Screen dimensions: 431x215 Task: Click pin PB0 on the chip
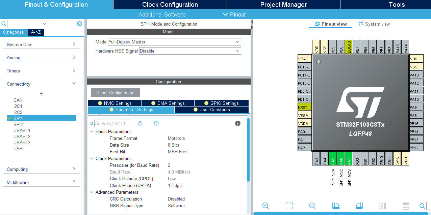point(357,158)
